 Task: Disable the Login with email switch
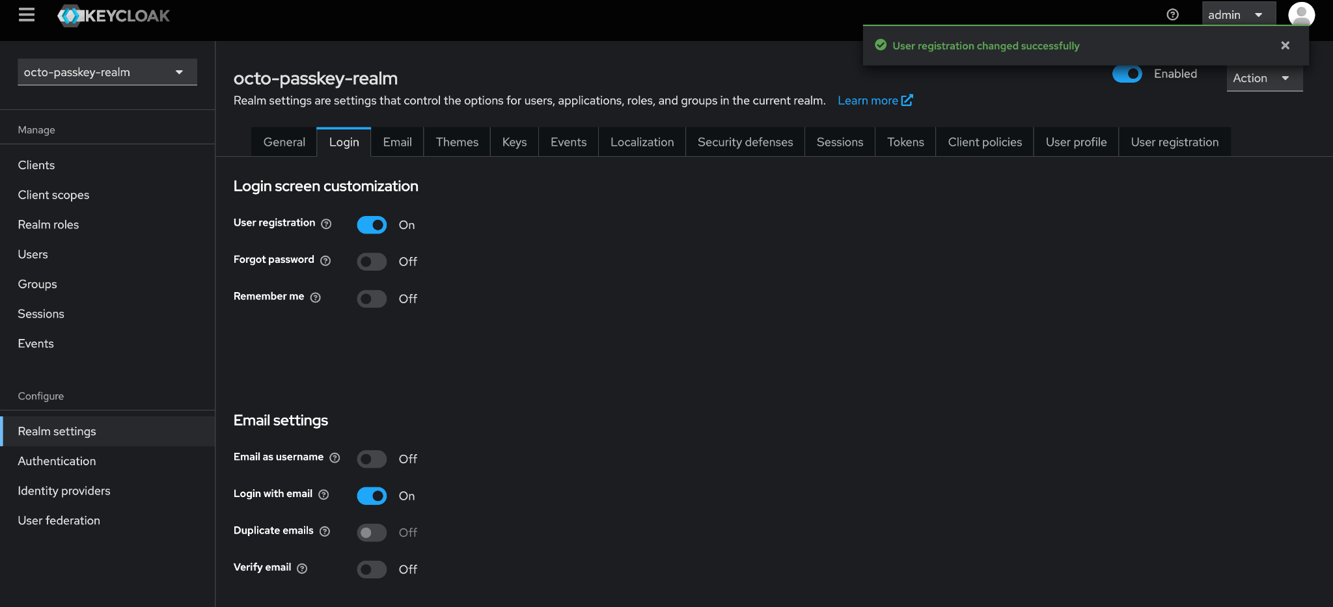pyautogui.click(x=372, y=496)
